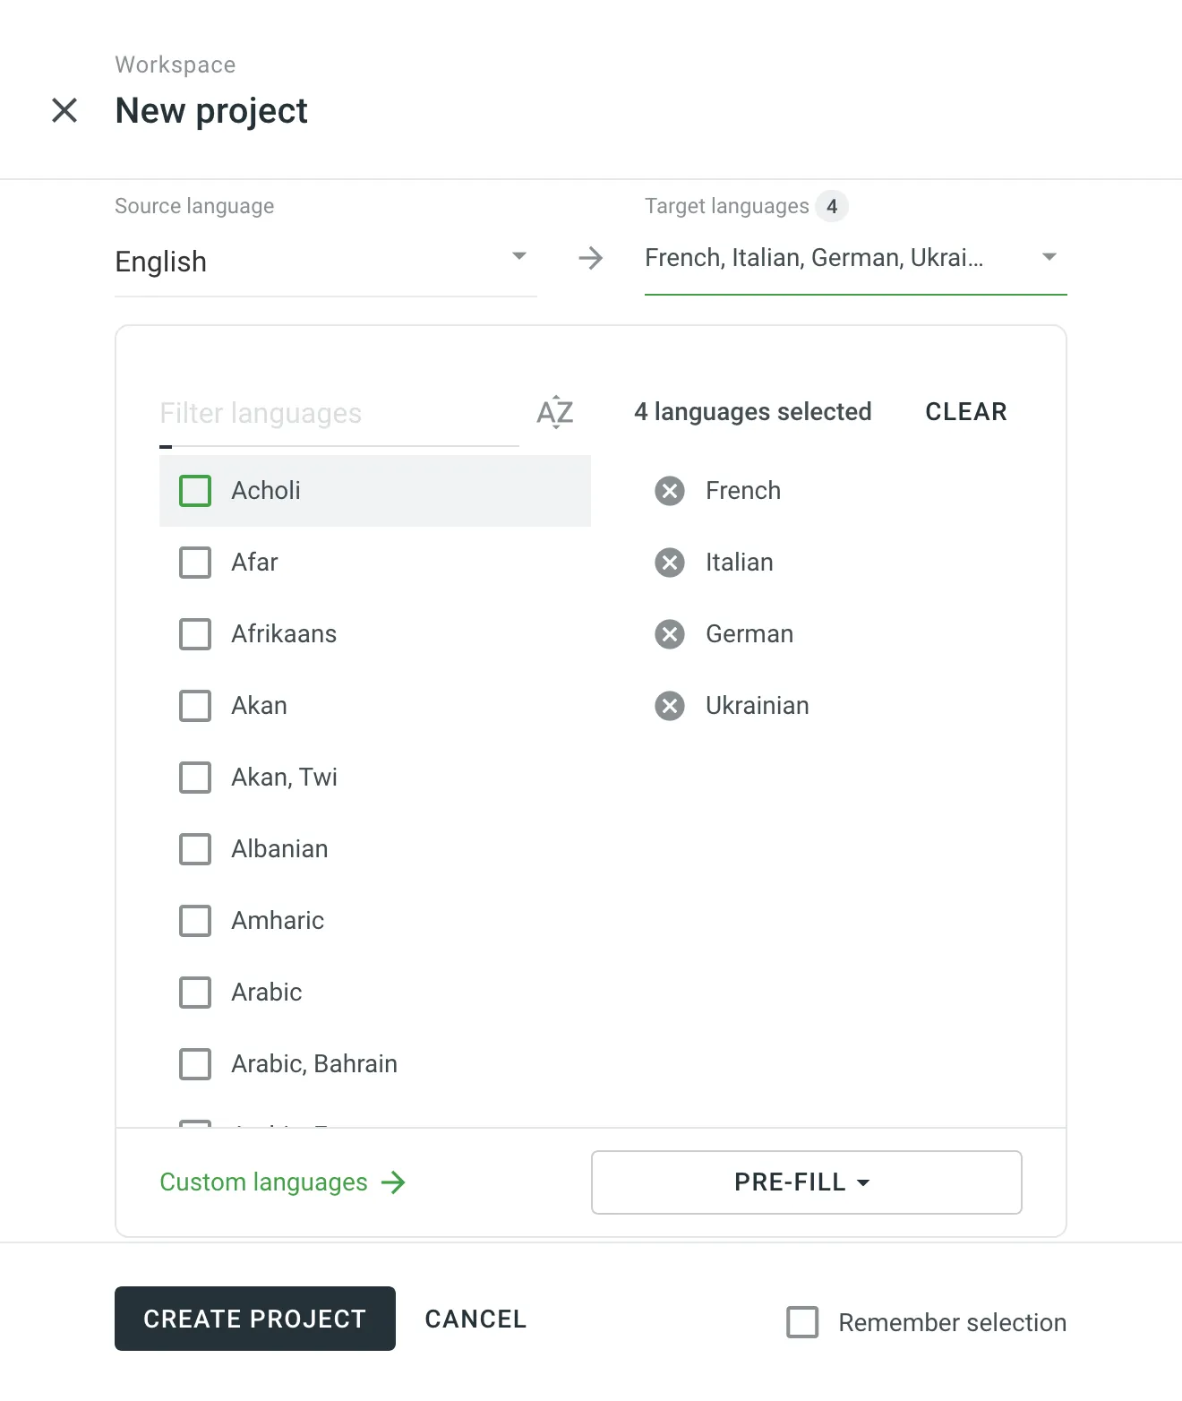The height and width of the screenshot is (1401, 1182).
Task: Remove Italian from selected languages
Action: pyautogui.click(x=669, y=563)
